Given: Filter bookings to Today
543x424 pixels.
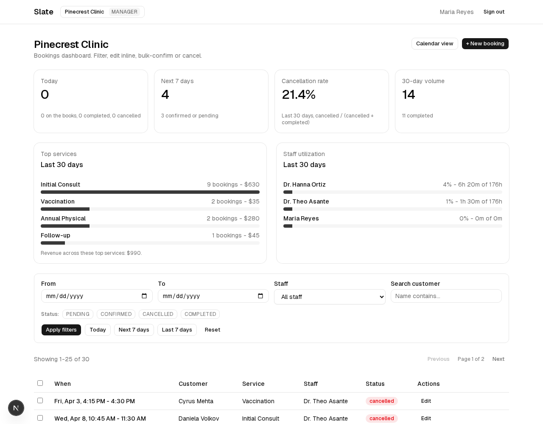Looking at the screenshot, I should point(98,330).
